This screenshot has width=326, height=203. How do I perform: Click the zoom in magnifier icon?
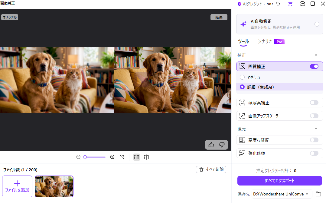pyautogui.click(x=112, y=157)
